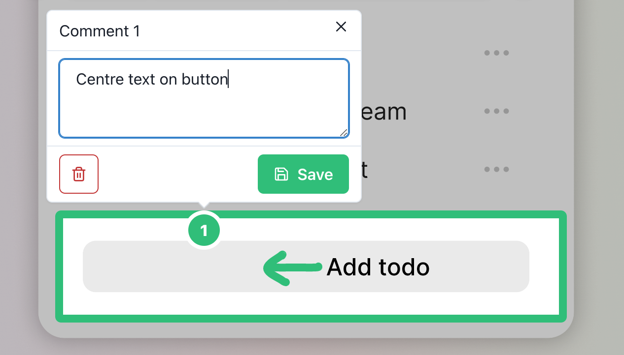Select the green arrow annotation
This screenshot has width=624, height=355.
[292, 267]
